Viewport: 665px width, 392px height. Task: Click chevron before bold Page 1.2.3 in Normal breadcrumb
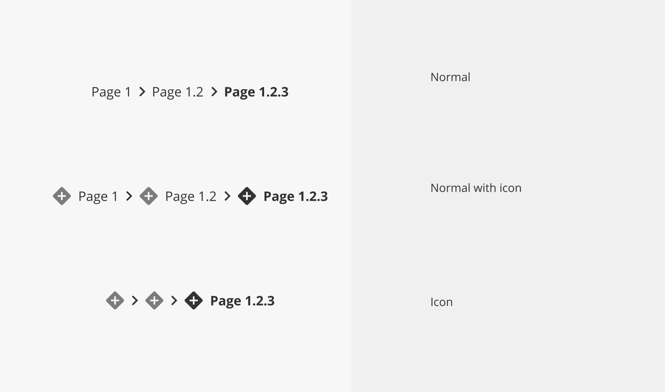coord(214,92)
